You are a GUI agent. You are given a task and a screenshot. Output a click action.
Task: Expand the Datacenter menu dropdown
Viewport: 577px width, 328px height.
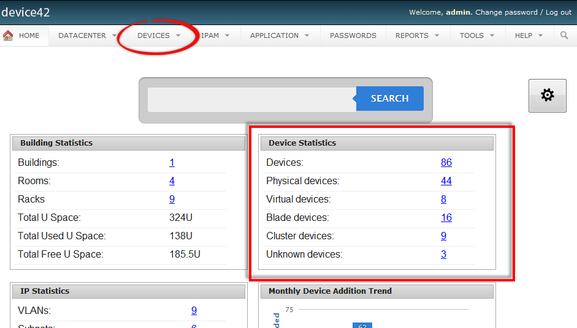pos(87,35)
